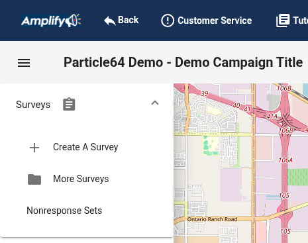Click Ontario Ranch Road on the map
The image size is (308, 243).
click(212, 219)
